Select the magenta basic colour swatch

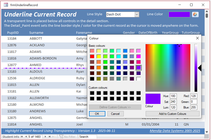click(x=139, y=57)
